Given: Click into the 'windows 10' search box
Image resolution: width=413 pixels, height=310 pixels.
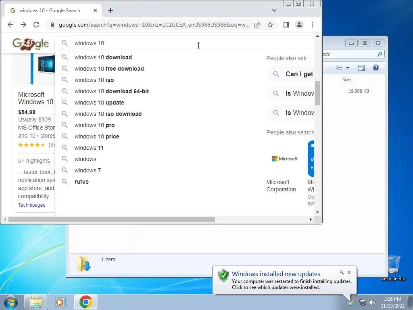Looking at the screenshot, I should coord(184,43).
